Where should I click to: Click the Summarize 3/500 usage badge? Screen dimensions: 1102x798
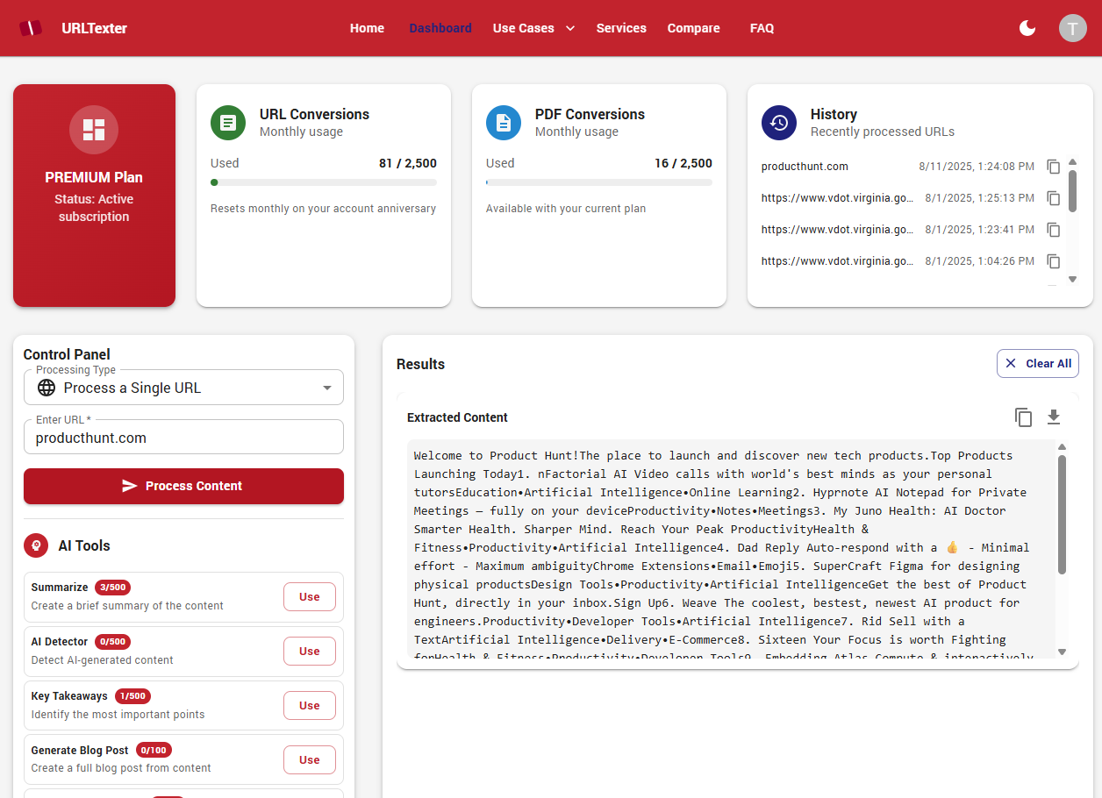pos(112,588)
